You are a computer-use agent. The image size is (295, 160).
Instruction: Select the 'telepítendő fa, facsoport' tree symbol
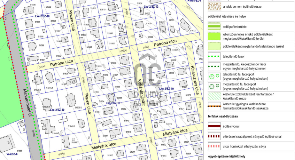coord(213,76)
